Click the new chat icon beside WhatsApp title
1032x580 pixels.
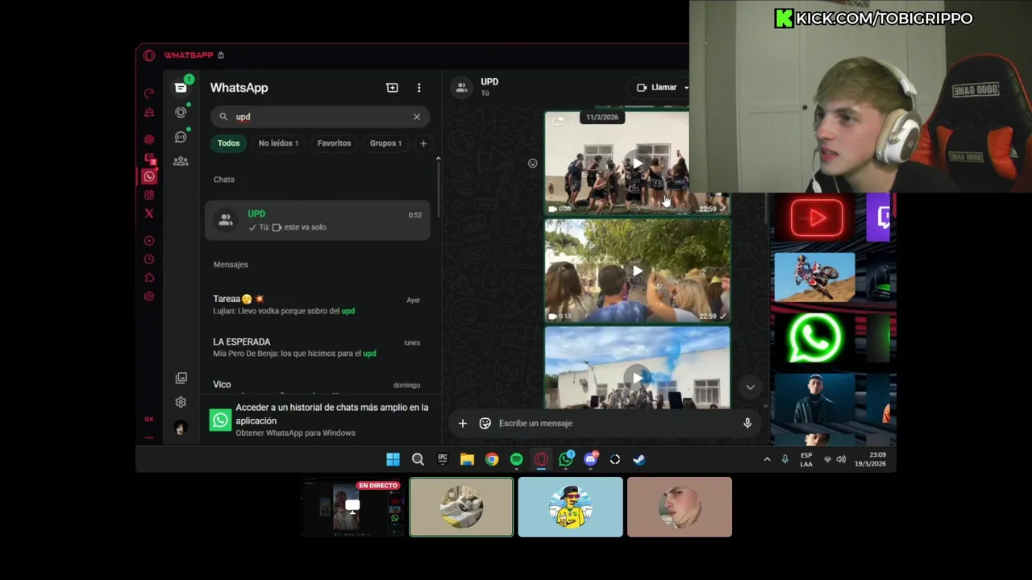(393, 88)
